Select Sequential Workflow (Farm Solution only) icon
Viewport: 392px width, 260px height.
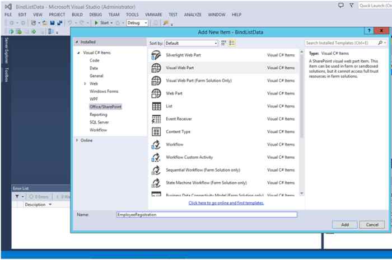[156, 170]
